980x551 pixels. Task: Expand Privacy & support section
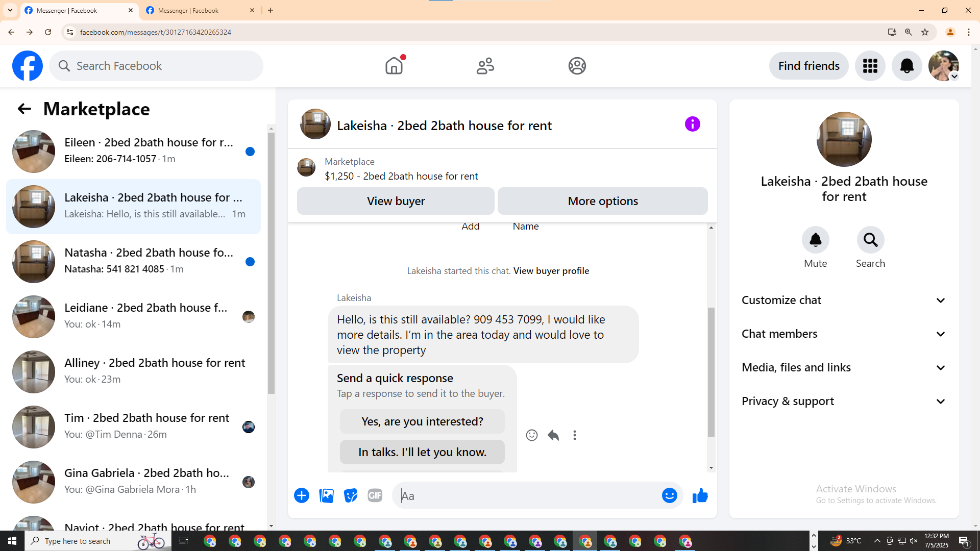pos(844,401)
